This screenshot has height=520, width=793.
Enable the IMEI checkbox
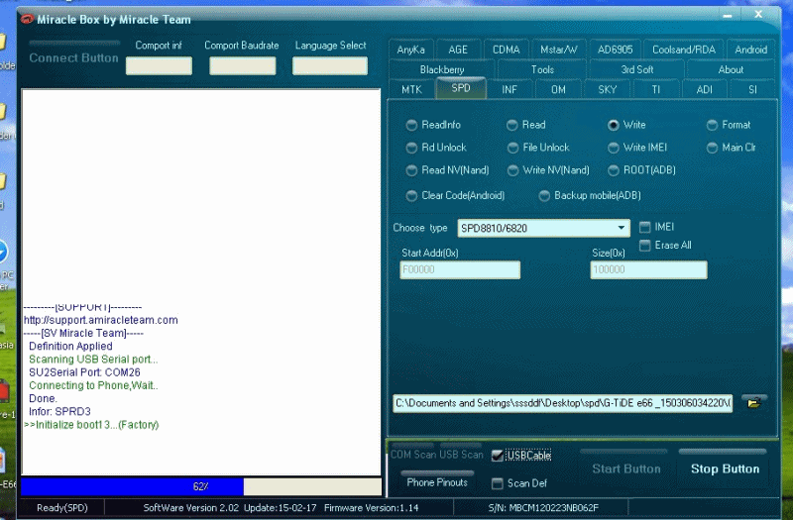pos(645,228)
